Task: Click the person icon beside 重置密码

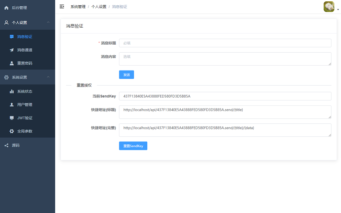Action: (12, 63)
